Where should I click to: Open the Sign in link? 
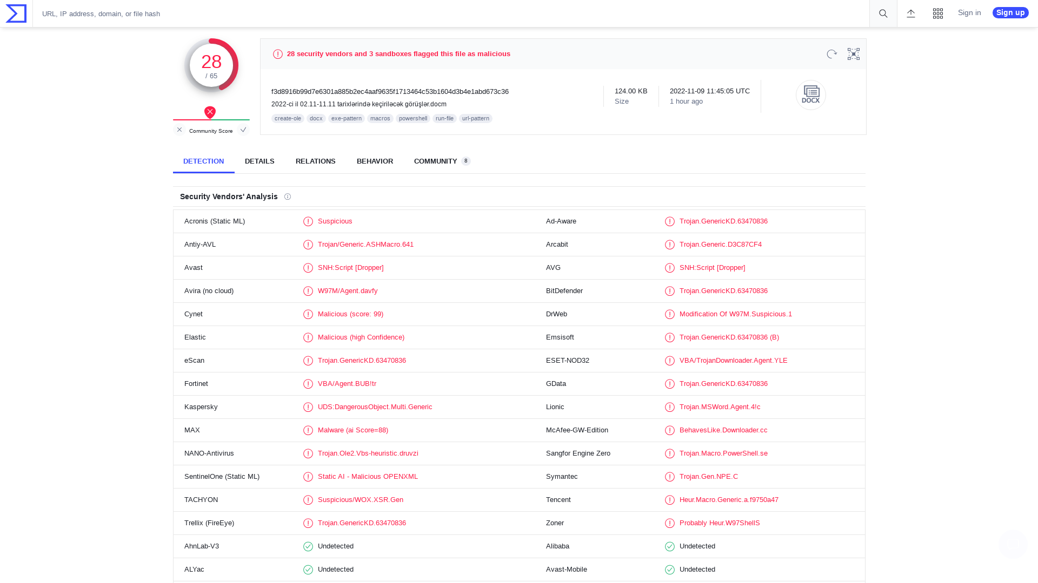pyautogui.click(x=969, y=12)
